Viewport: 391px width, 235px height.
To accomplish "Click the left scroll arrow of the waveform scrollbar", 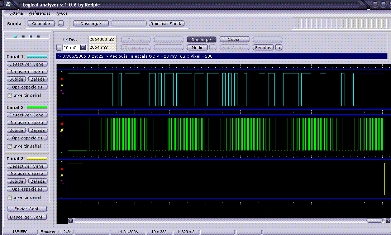I will [x=71, y=221].
